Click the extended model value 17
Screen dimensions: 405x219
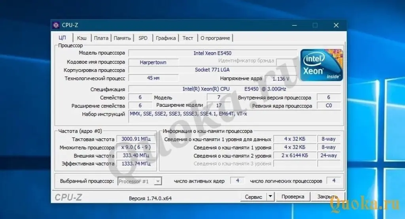[x=218, y=106]
